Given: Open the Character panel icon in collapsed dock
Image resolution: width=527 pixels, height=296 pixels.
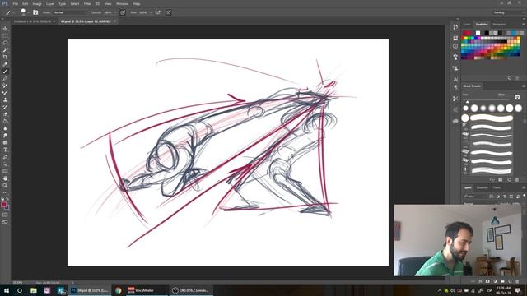Looking at the screenshot, I should (x=455, y=79).
